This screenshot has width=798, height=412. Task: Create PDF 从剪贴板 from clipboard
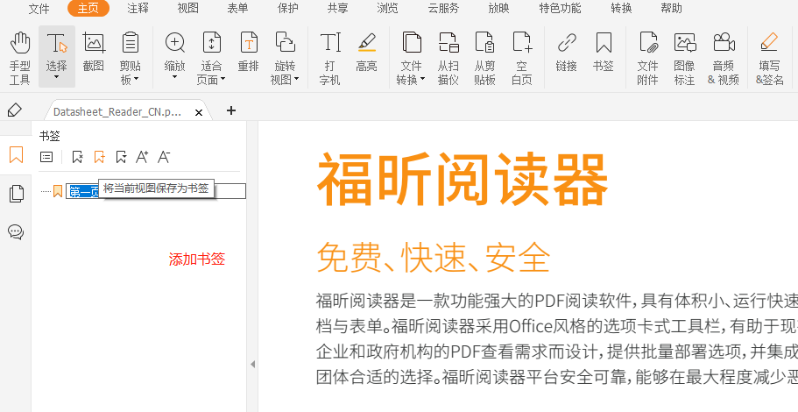pos(485,57)
